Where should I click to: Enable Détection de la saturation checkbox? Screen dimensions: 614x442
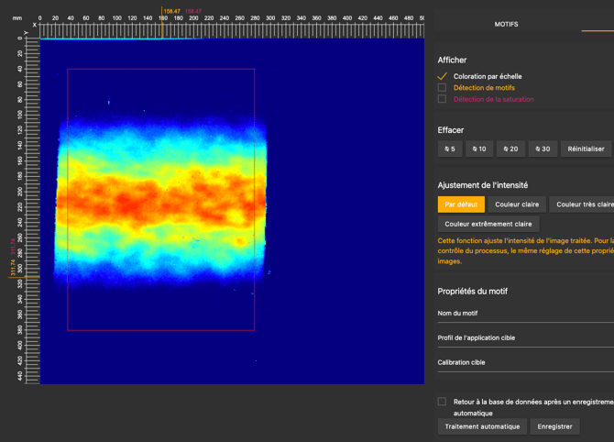tap(442, 99)
